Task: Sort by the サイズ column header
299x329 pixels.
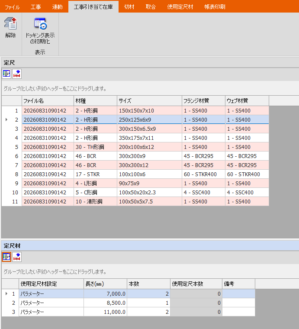Action: [x=149, y=101]
